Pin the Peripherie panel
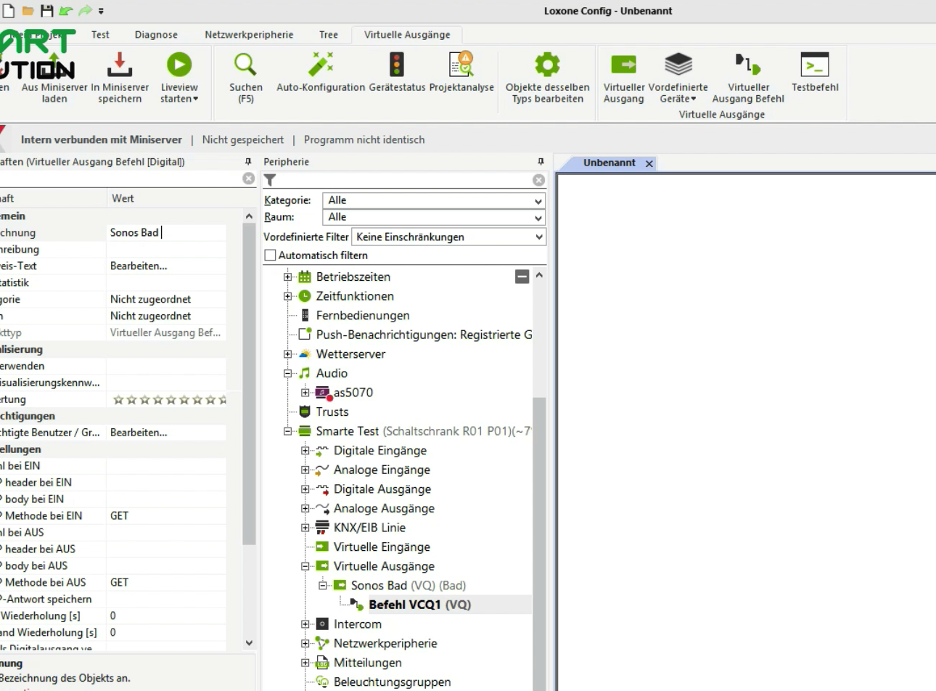This screenshot has height=691, width=936. pyautogui.click(x=541, y=162)
